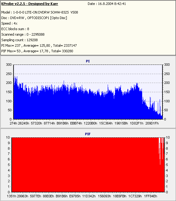Image resolution: width=176 pixels, height=201 pixels.
Task: Click the Speed : 4x line
Action: pyautogui.click(x=9, y=23)
